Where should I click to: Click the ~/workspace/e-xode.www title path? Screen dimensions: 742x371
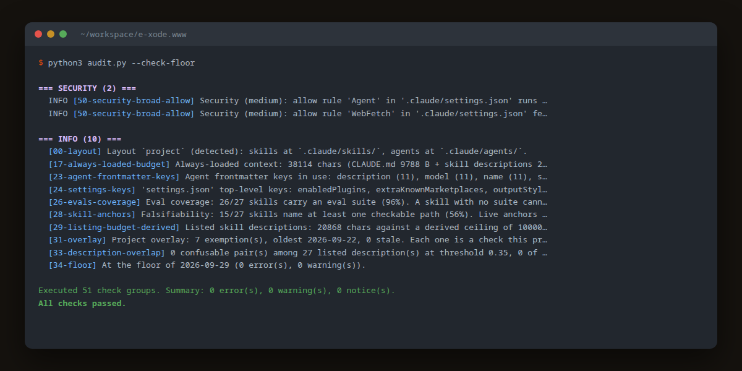pyautogui.click(x=134, y=35)
